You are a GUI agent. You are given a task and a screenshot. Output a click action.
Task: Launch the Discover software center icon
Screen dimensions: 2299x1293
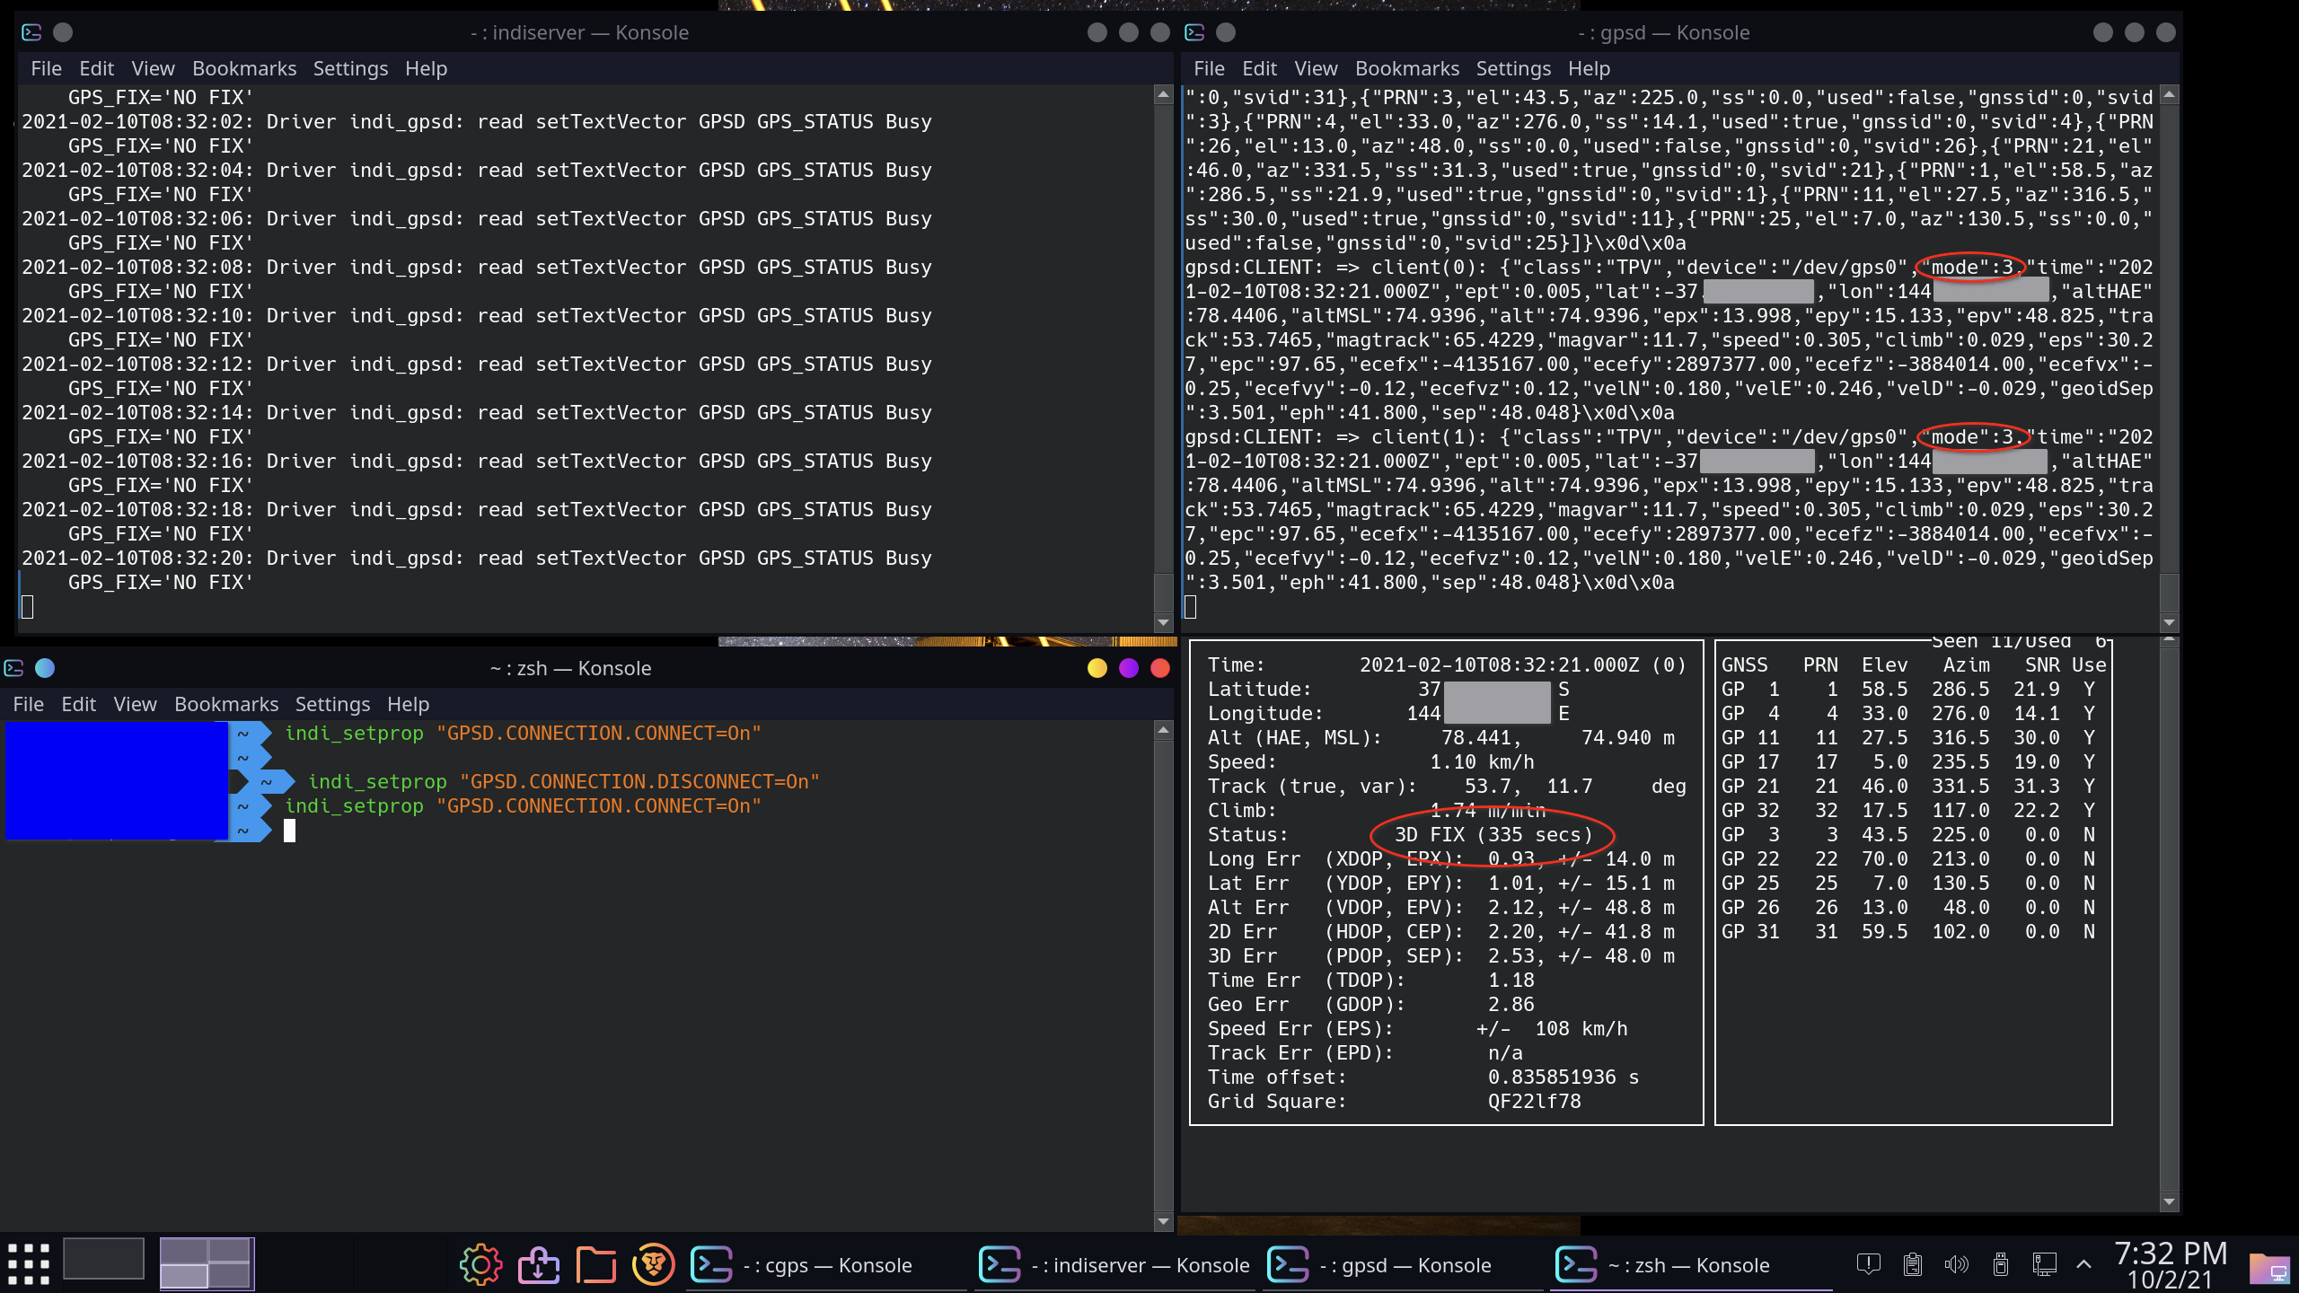(x=538, y=1263)
